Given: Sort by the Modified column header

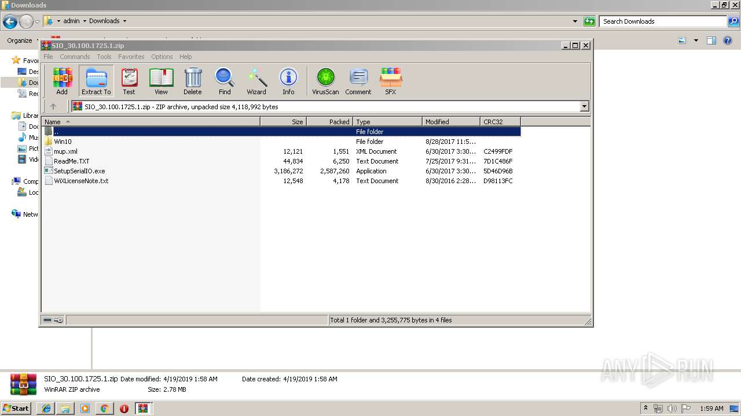Looking at the screenshot, I should (451, 122).
